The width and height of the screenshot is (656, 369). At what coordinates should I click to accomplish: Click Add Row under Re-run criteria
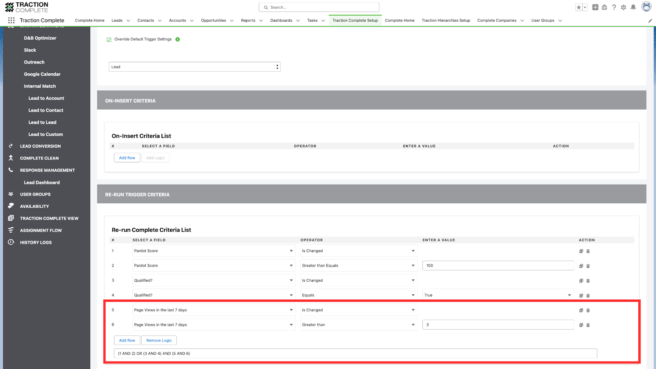coord(127,340)
